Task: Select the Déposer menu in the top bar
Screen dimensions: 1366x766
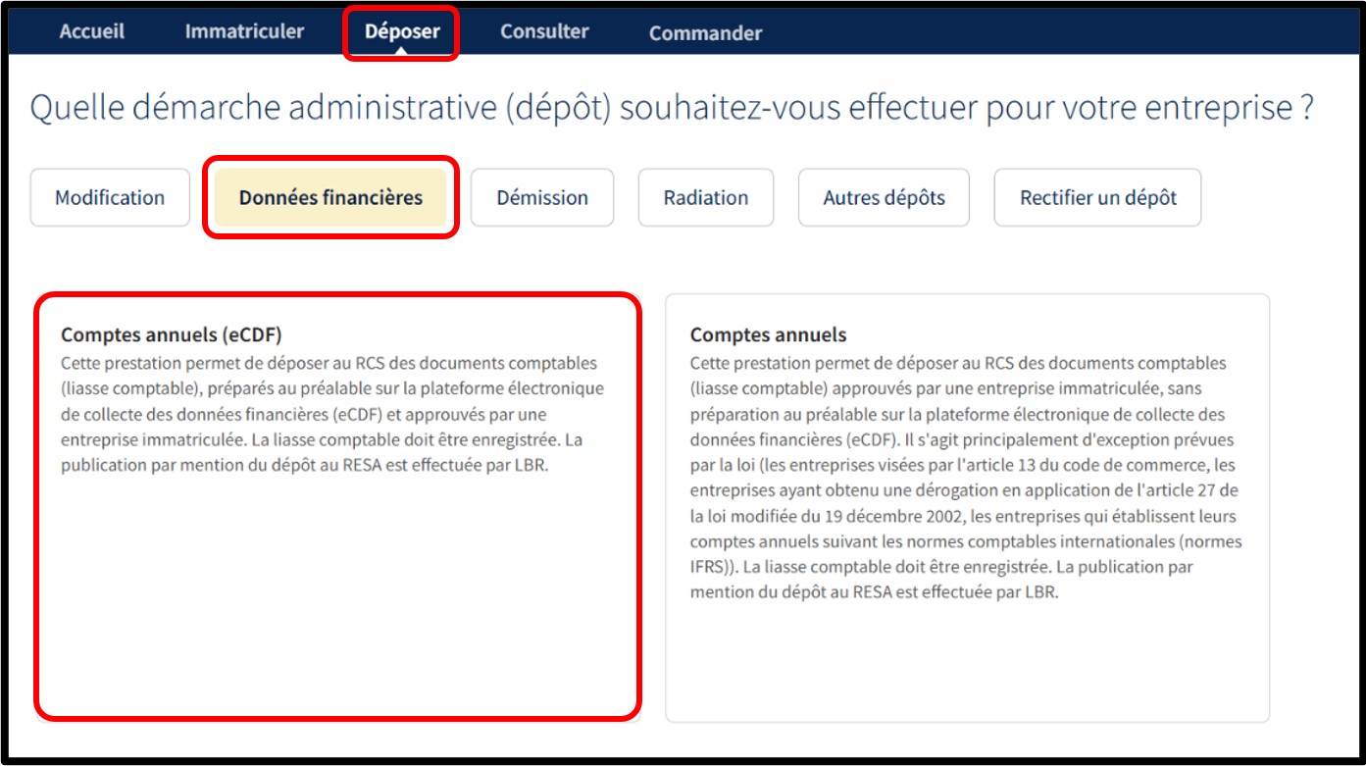Action: point(402,31)
